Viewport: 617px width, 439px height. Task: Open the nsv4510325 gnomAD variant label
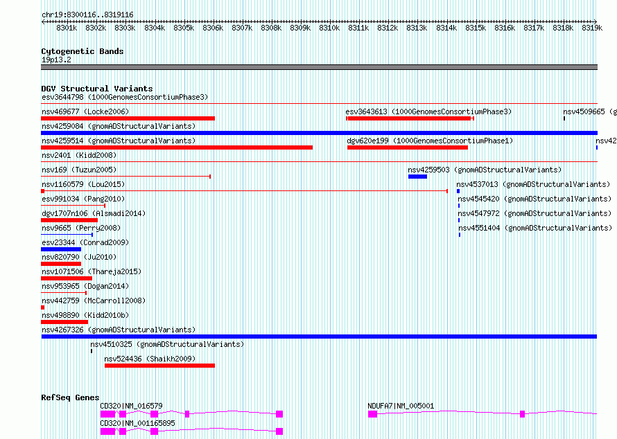pyautogui.click(x=167, y=344)
